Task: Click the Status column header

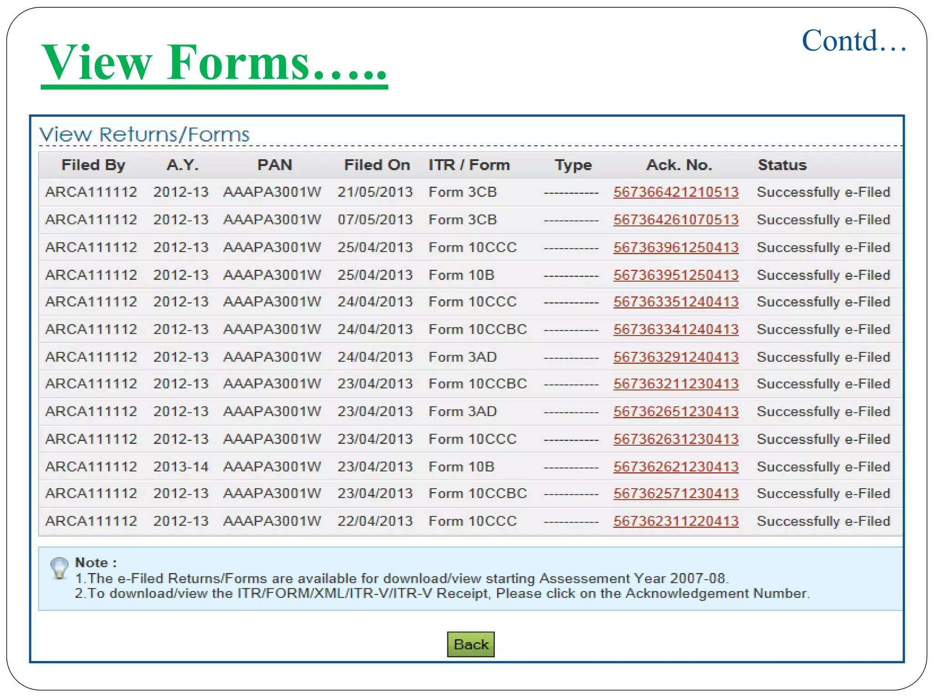Action: pyautogui.click(x=783, y=165)
